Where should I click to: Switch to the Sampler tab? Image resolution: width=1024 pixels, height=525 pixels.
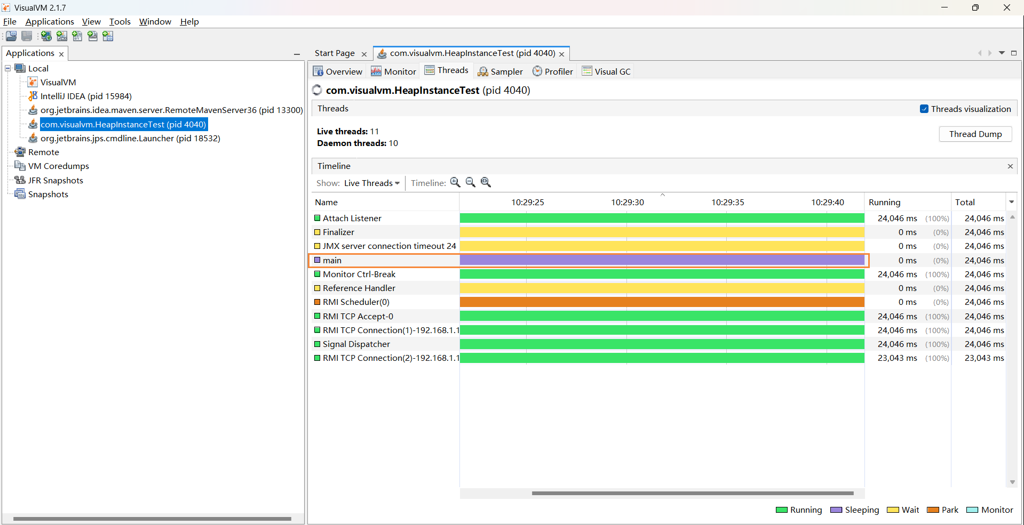point(501,71)
